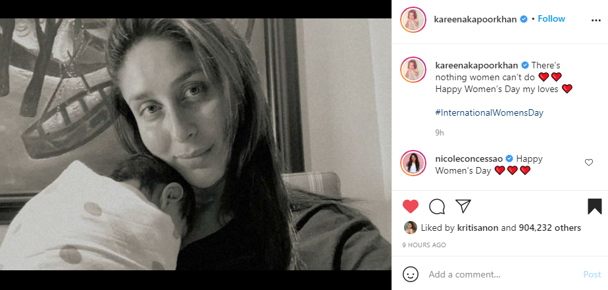Open kareenakapoorkhan profile picture in header
Image resolution: width=608 pixels, height=290 pixels.
pos(413,20)
